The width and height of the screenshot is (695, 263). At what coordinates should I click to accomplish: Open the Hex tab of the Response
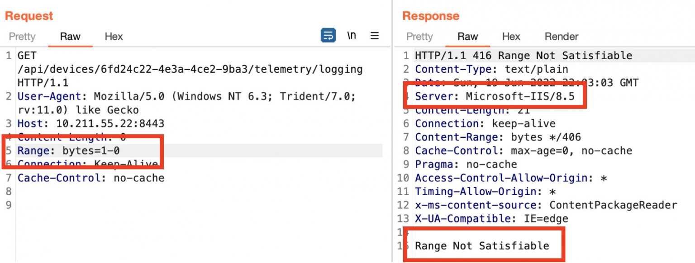pyautogui.click(x=511, y=37)
